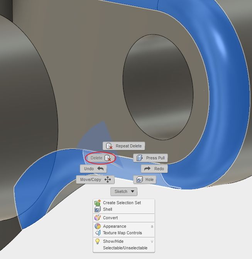Viewport: 252px width, 259px height.
Task: Toggle visibility with the Show/Hide lightbulb
Action: 98,241
